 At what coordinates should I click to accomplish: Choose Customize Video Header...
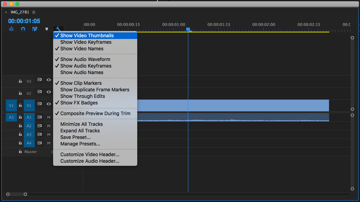[90, 154]
